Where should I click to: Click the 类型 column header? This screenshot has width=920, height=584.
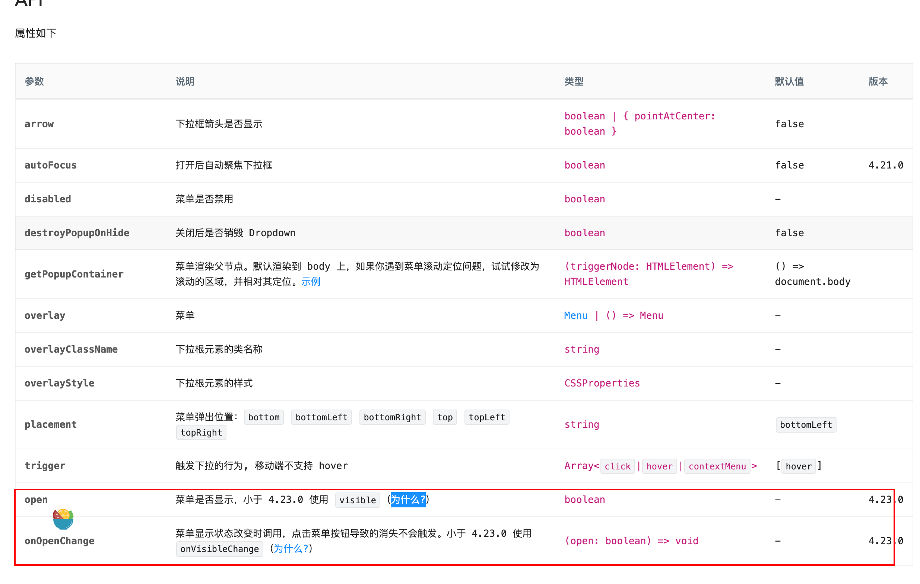pyautogui.click(x=574, y=81)
